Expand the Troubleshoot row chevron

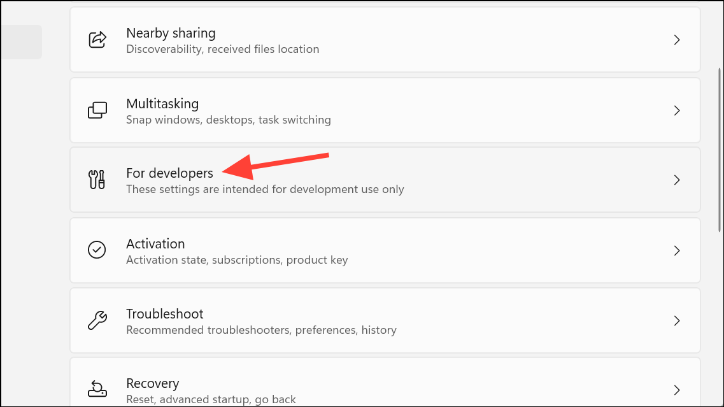[677, 320]
